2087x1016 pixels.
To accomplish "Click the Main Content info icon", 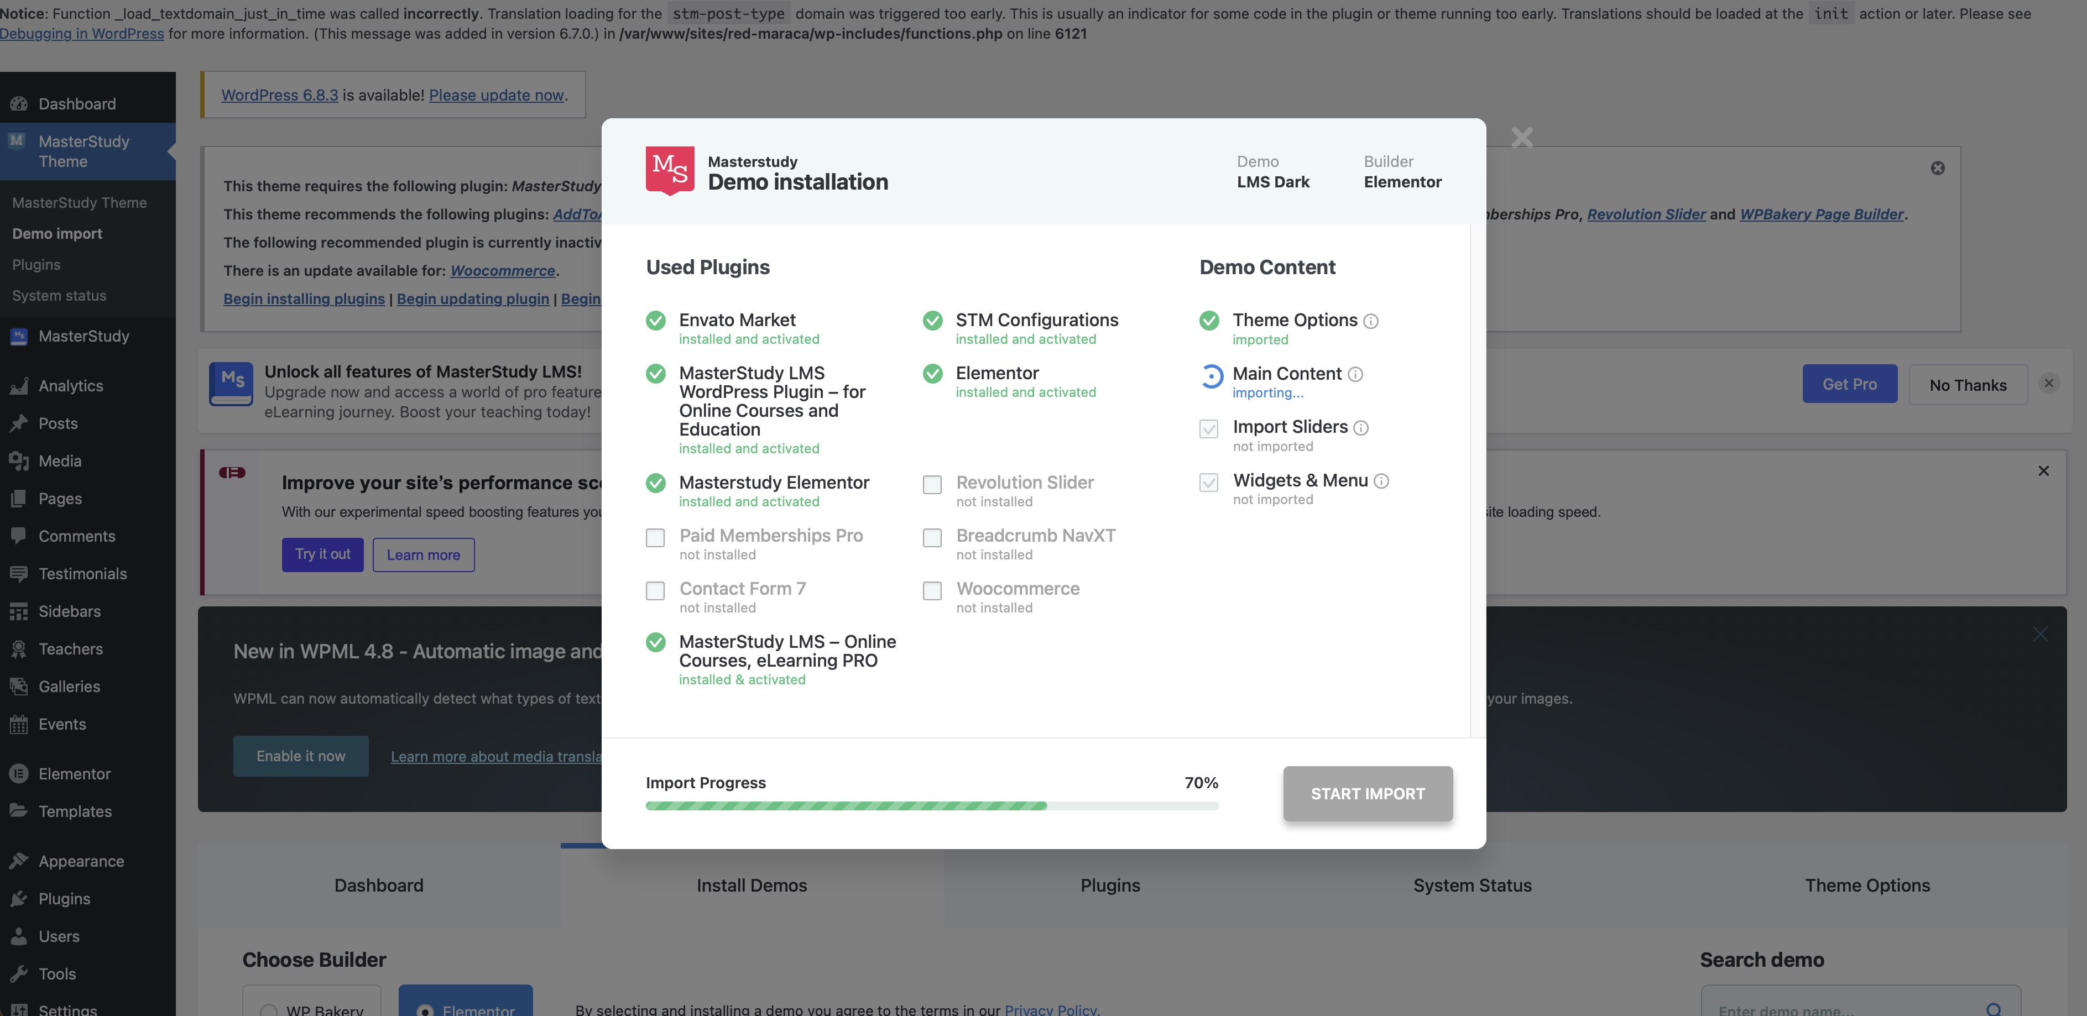I will [x=1355, y=374].
